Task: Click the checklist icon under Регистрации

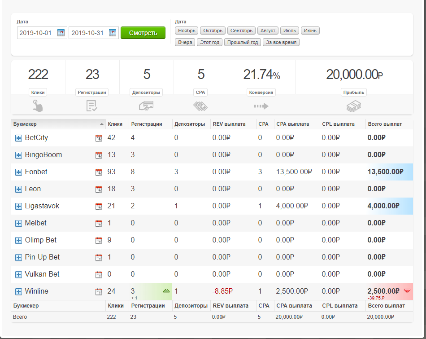Action: (x=92, y=106)
